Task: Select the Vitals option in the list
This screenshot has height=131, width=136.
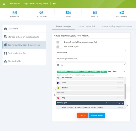Action: (x=90, y=83)
